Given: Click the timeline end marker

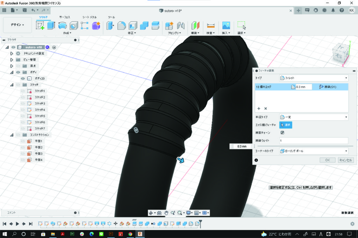Looking at the screenshot, I should tap(201, 223).
